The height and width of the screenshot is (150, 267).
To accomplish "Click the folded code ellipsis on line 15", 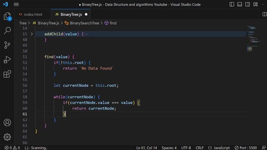I will coord(86,34).
